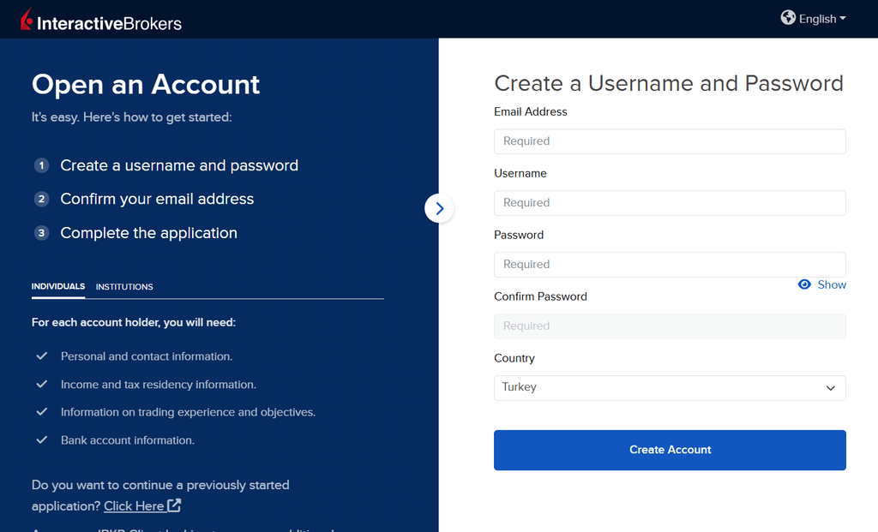This screenshot has width=878, height=532.
Task: Click the Interactive Brokers logo
Action: point(101,21)
